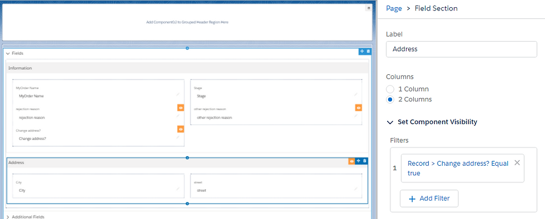545x219 pixels.
Task: Click the eye icon beside rejection reason field
Action: tap(181, 108)
